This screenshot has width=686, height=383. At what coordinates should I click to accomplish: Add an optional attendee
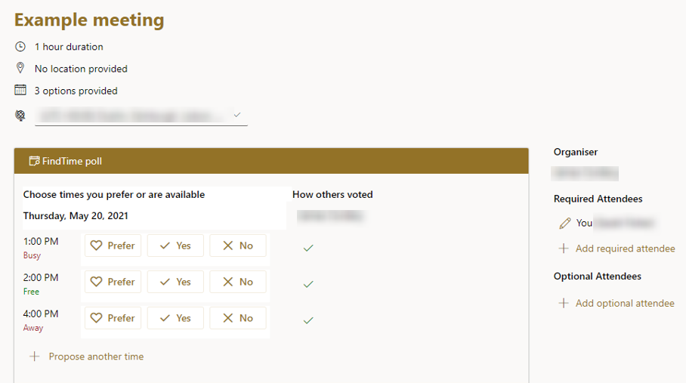625,303
